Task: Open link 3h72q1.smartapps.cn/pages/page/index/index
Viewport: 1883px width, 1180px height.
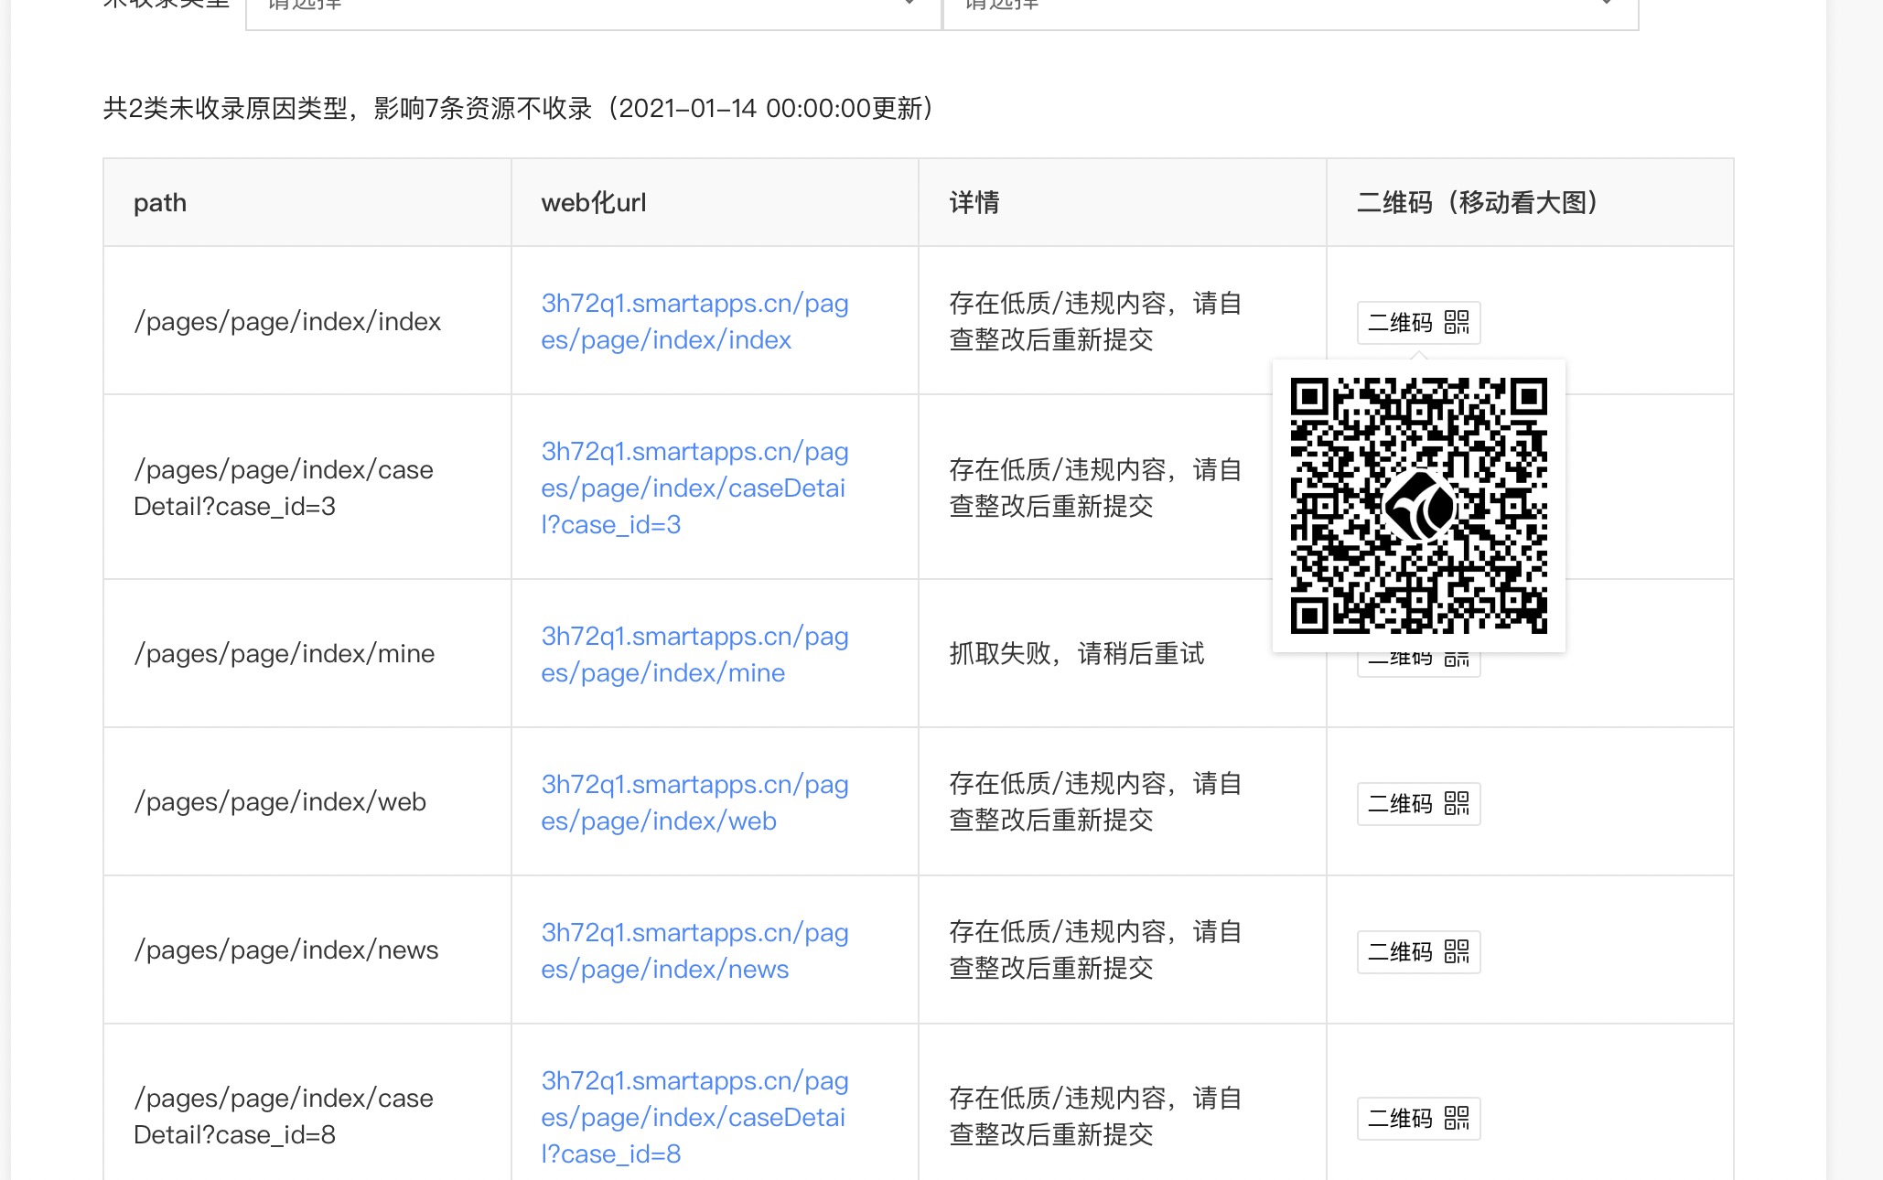Action: click(694, 321)
